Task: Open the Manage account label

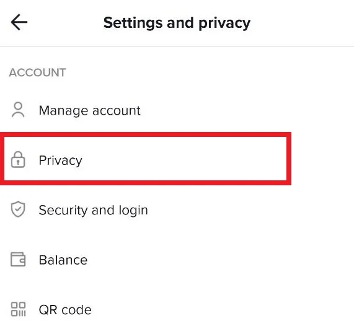Action: click(x=90, y=110)
